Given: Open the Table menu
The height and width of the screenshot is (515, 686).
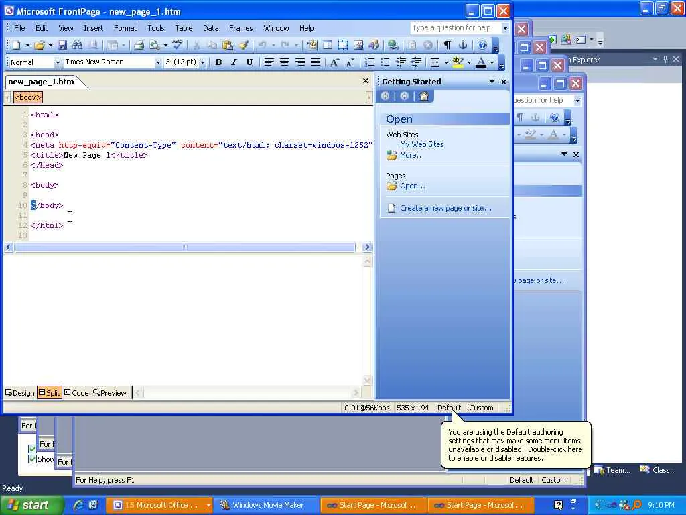Looking at the screenshot, I should pos(184,28).
